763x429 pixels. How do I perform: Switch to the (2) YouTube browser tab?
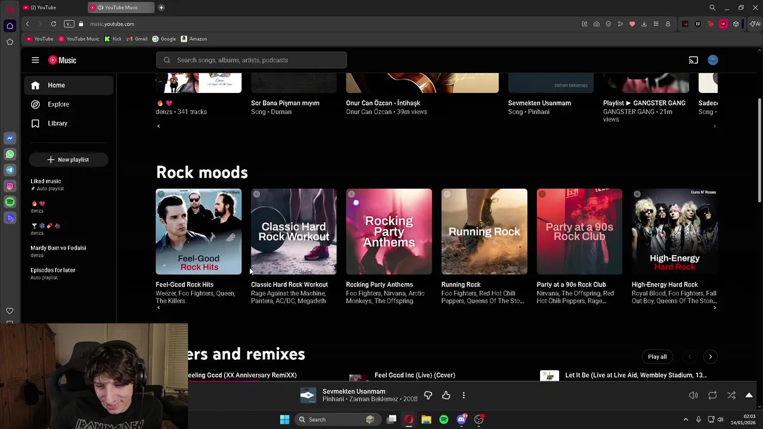(x=52, y=7)
